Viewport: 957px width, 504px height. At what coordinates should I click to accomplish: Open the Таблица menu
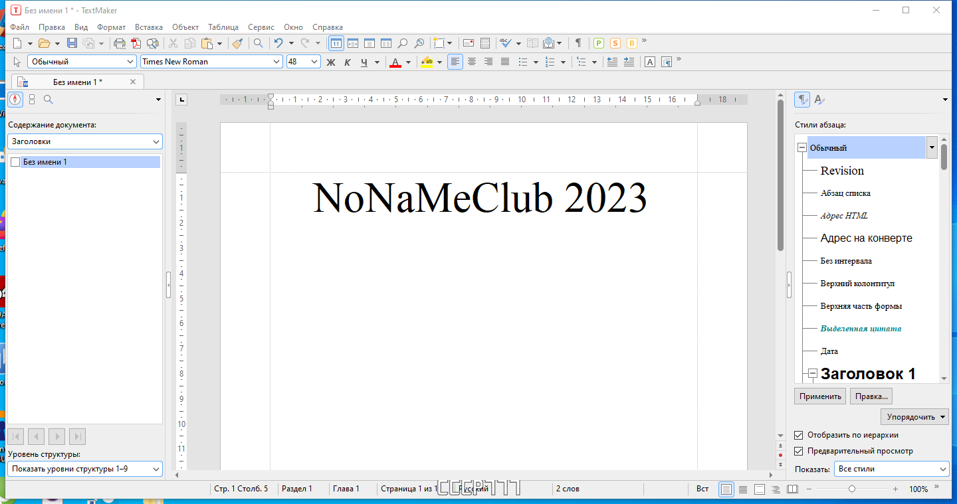223,27
